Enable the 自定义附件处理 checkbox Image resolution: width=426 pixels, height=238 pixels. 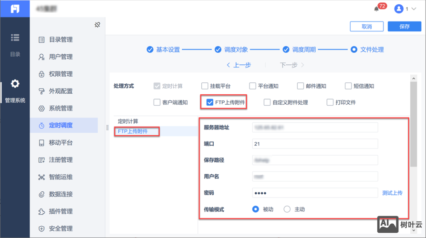[267, 102]
